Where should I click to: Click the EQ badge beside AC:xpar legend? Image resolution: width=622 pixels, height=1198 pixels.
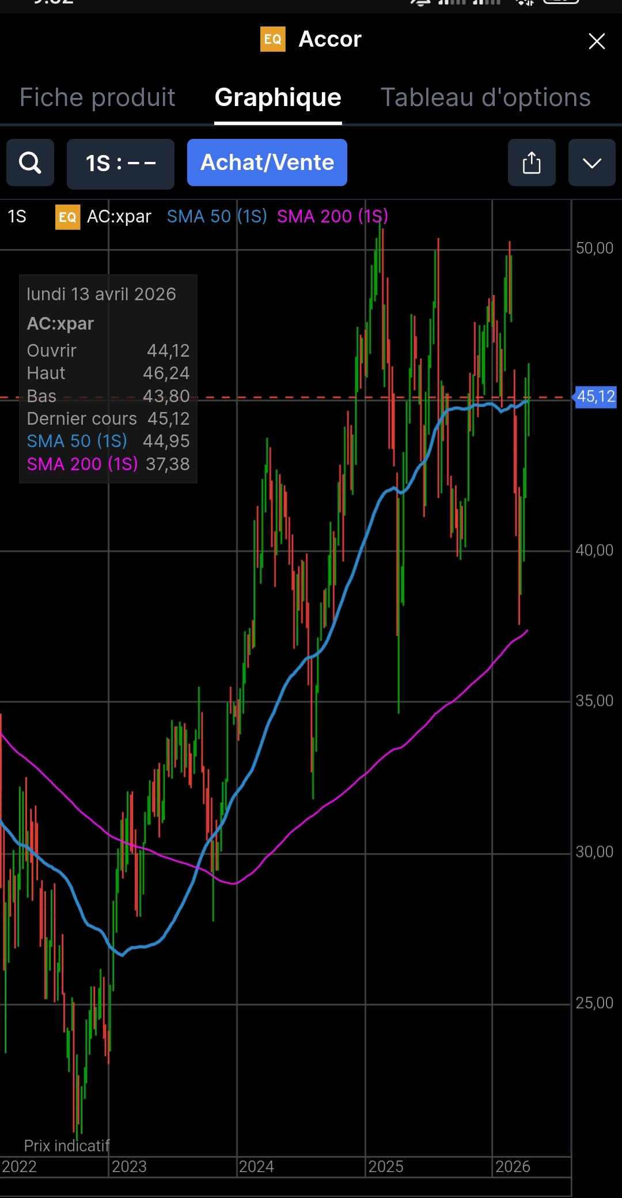click(67, 217)
